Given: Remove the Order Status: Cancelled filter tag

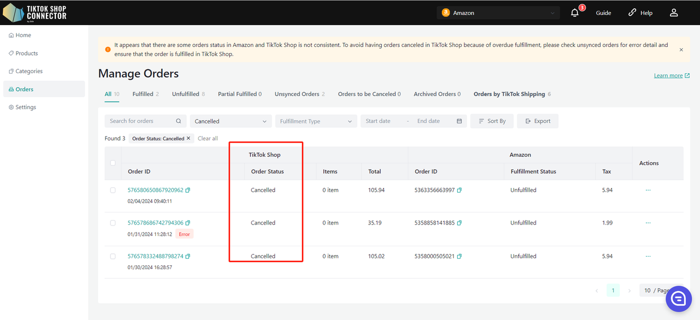Looking at the screenshot, I should pyautogui.click(x=189, y=139).
